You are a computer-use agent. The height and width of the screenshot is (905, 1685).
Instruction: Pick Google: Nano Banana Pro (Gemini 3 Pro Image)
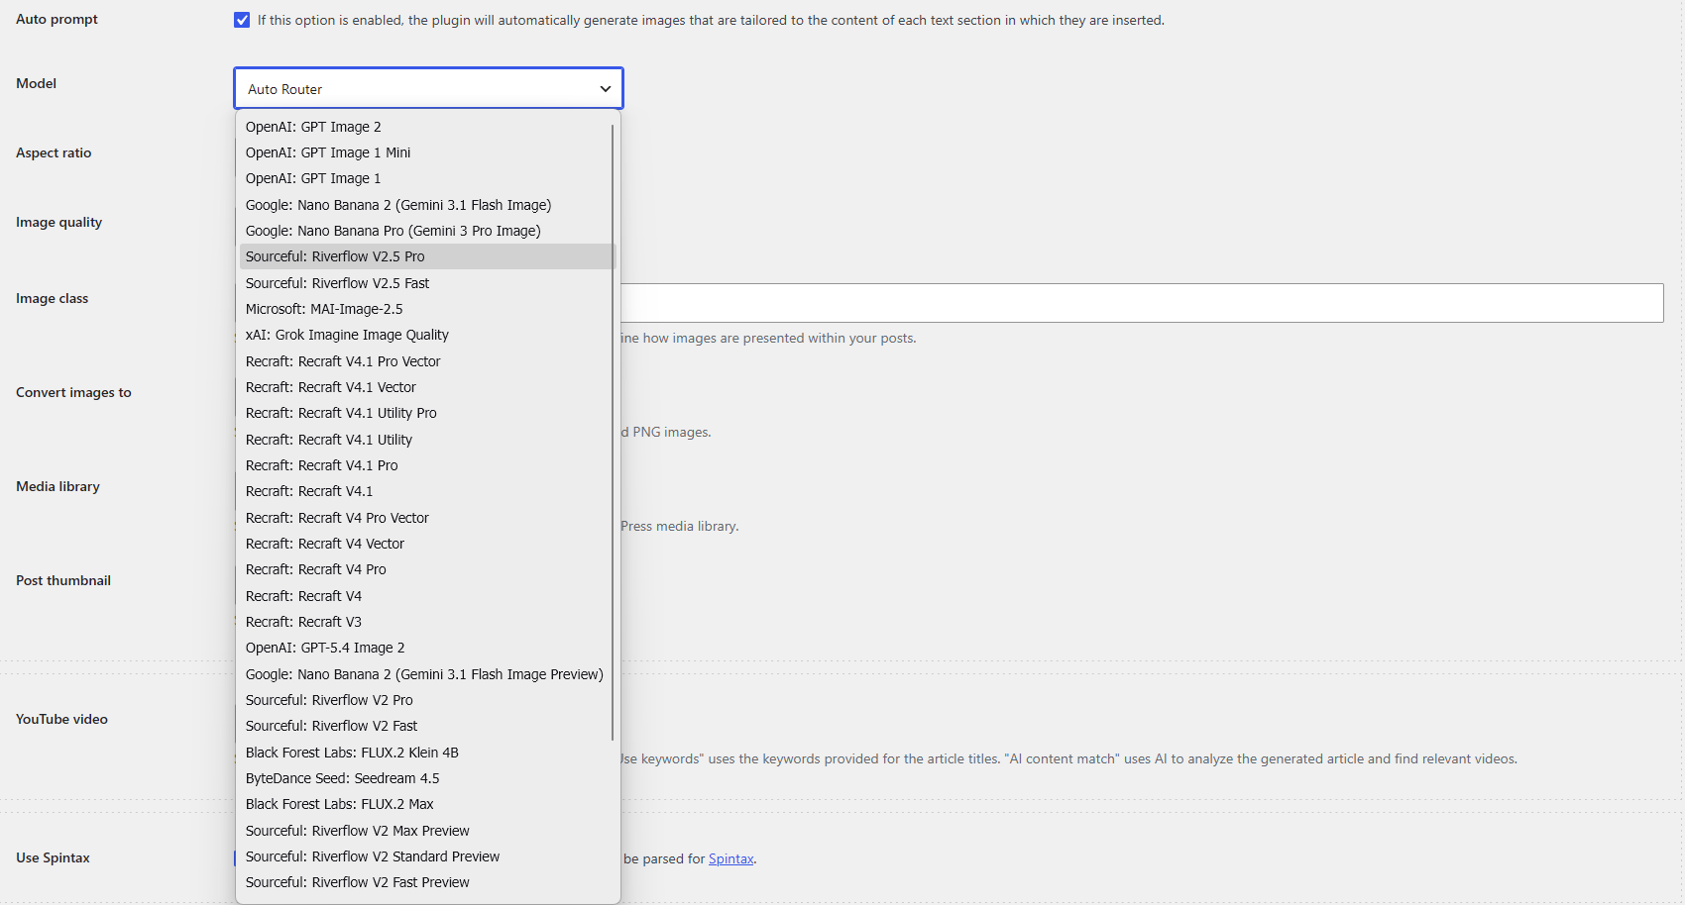coord(426,231)
